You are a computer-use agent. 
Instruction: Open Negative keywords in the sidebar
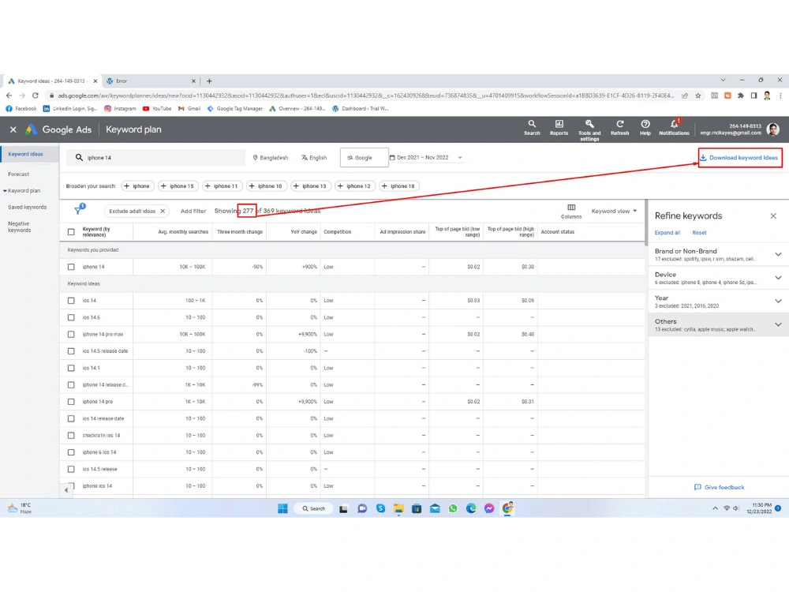tap(20, 227)
